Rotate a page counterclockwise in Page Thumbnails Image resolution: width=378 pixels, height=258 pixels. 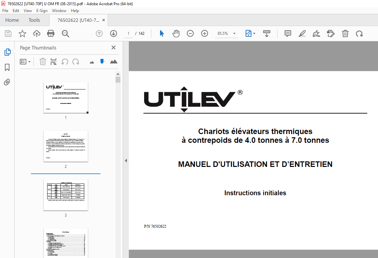tap(65, 61)
